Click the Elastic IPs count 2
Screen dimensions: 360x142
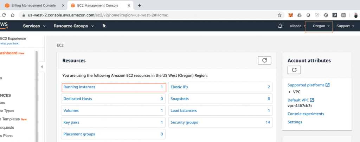click(269, 87)
